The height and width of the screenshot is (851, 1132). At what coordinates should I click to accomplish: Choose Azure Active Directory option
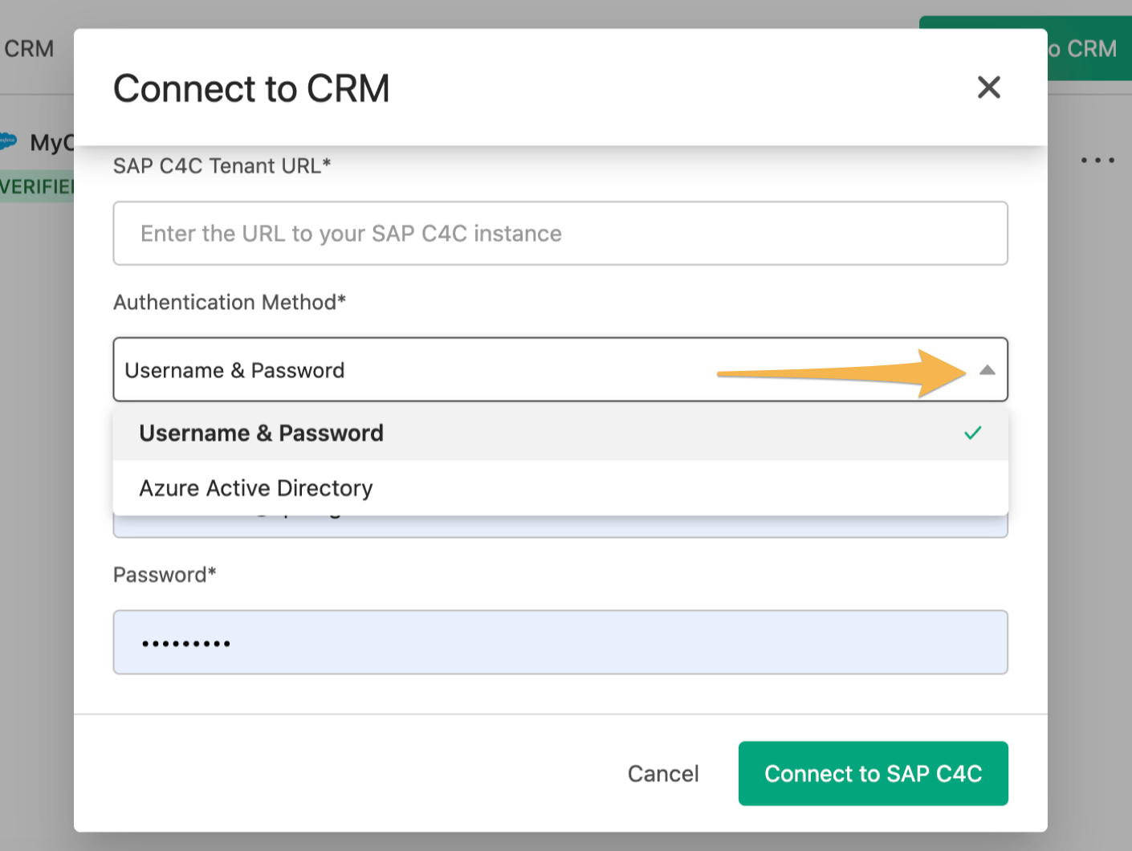pyautogui.click(x=560, y=488)
